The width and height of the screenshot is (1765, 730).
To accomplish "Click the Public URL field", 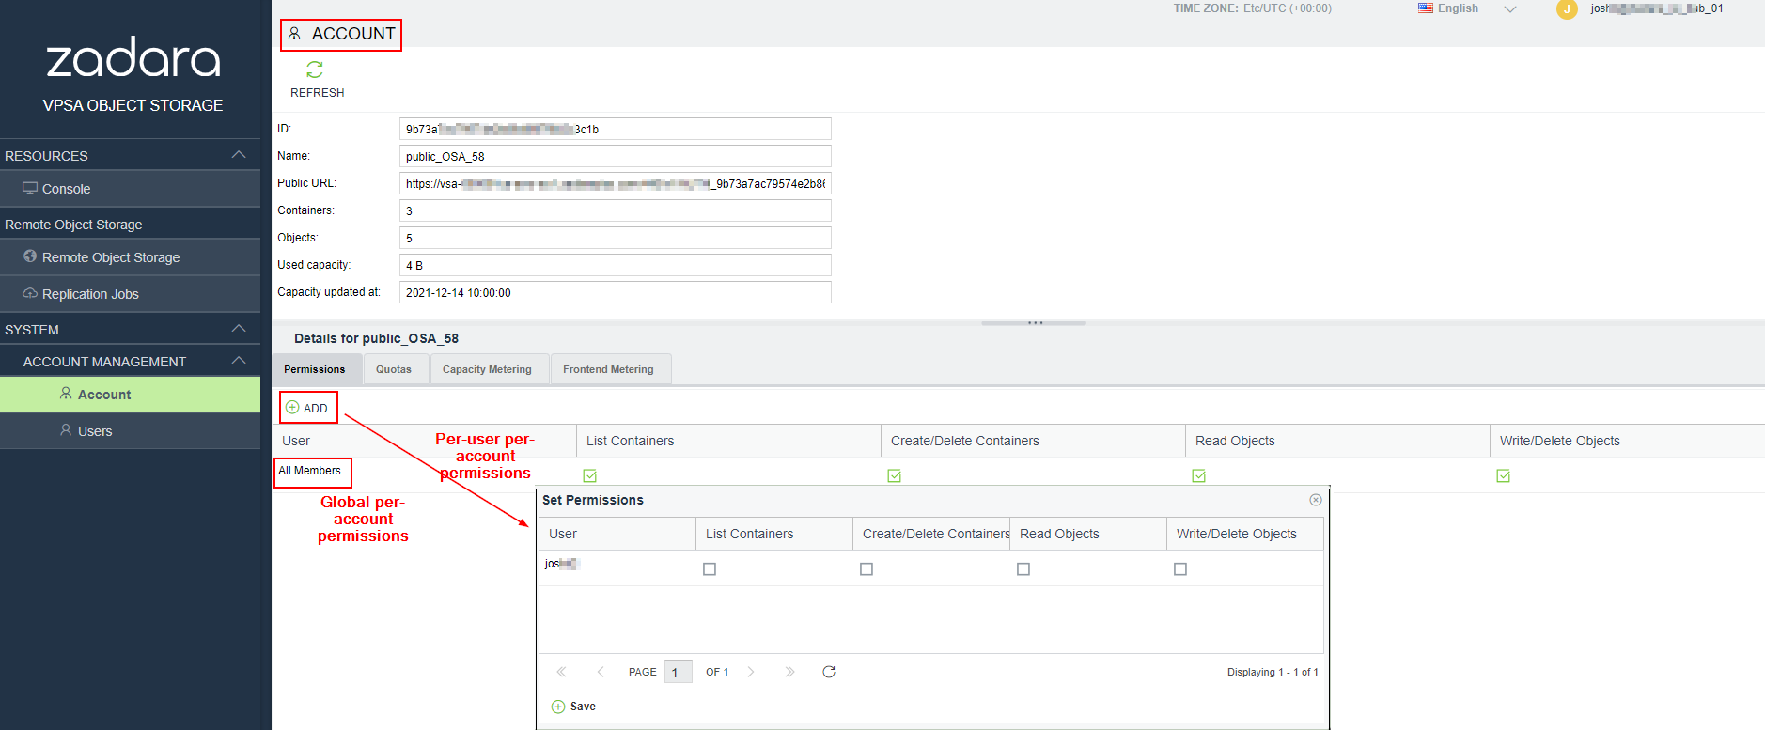I will pyautogui.click(x=616, y=183).
